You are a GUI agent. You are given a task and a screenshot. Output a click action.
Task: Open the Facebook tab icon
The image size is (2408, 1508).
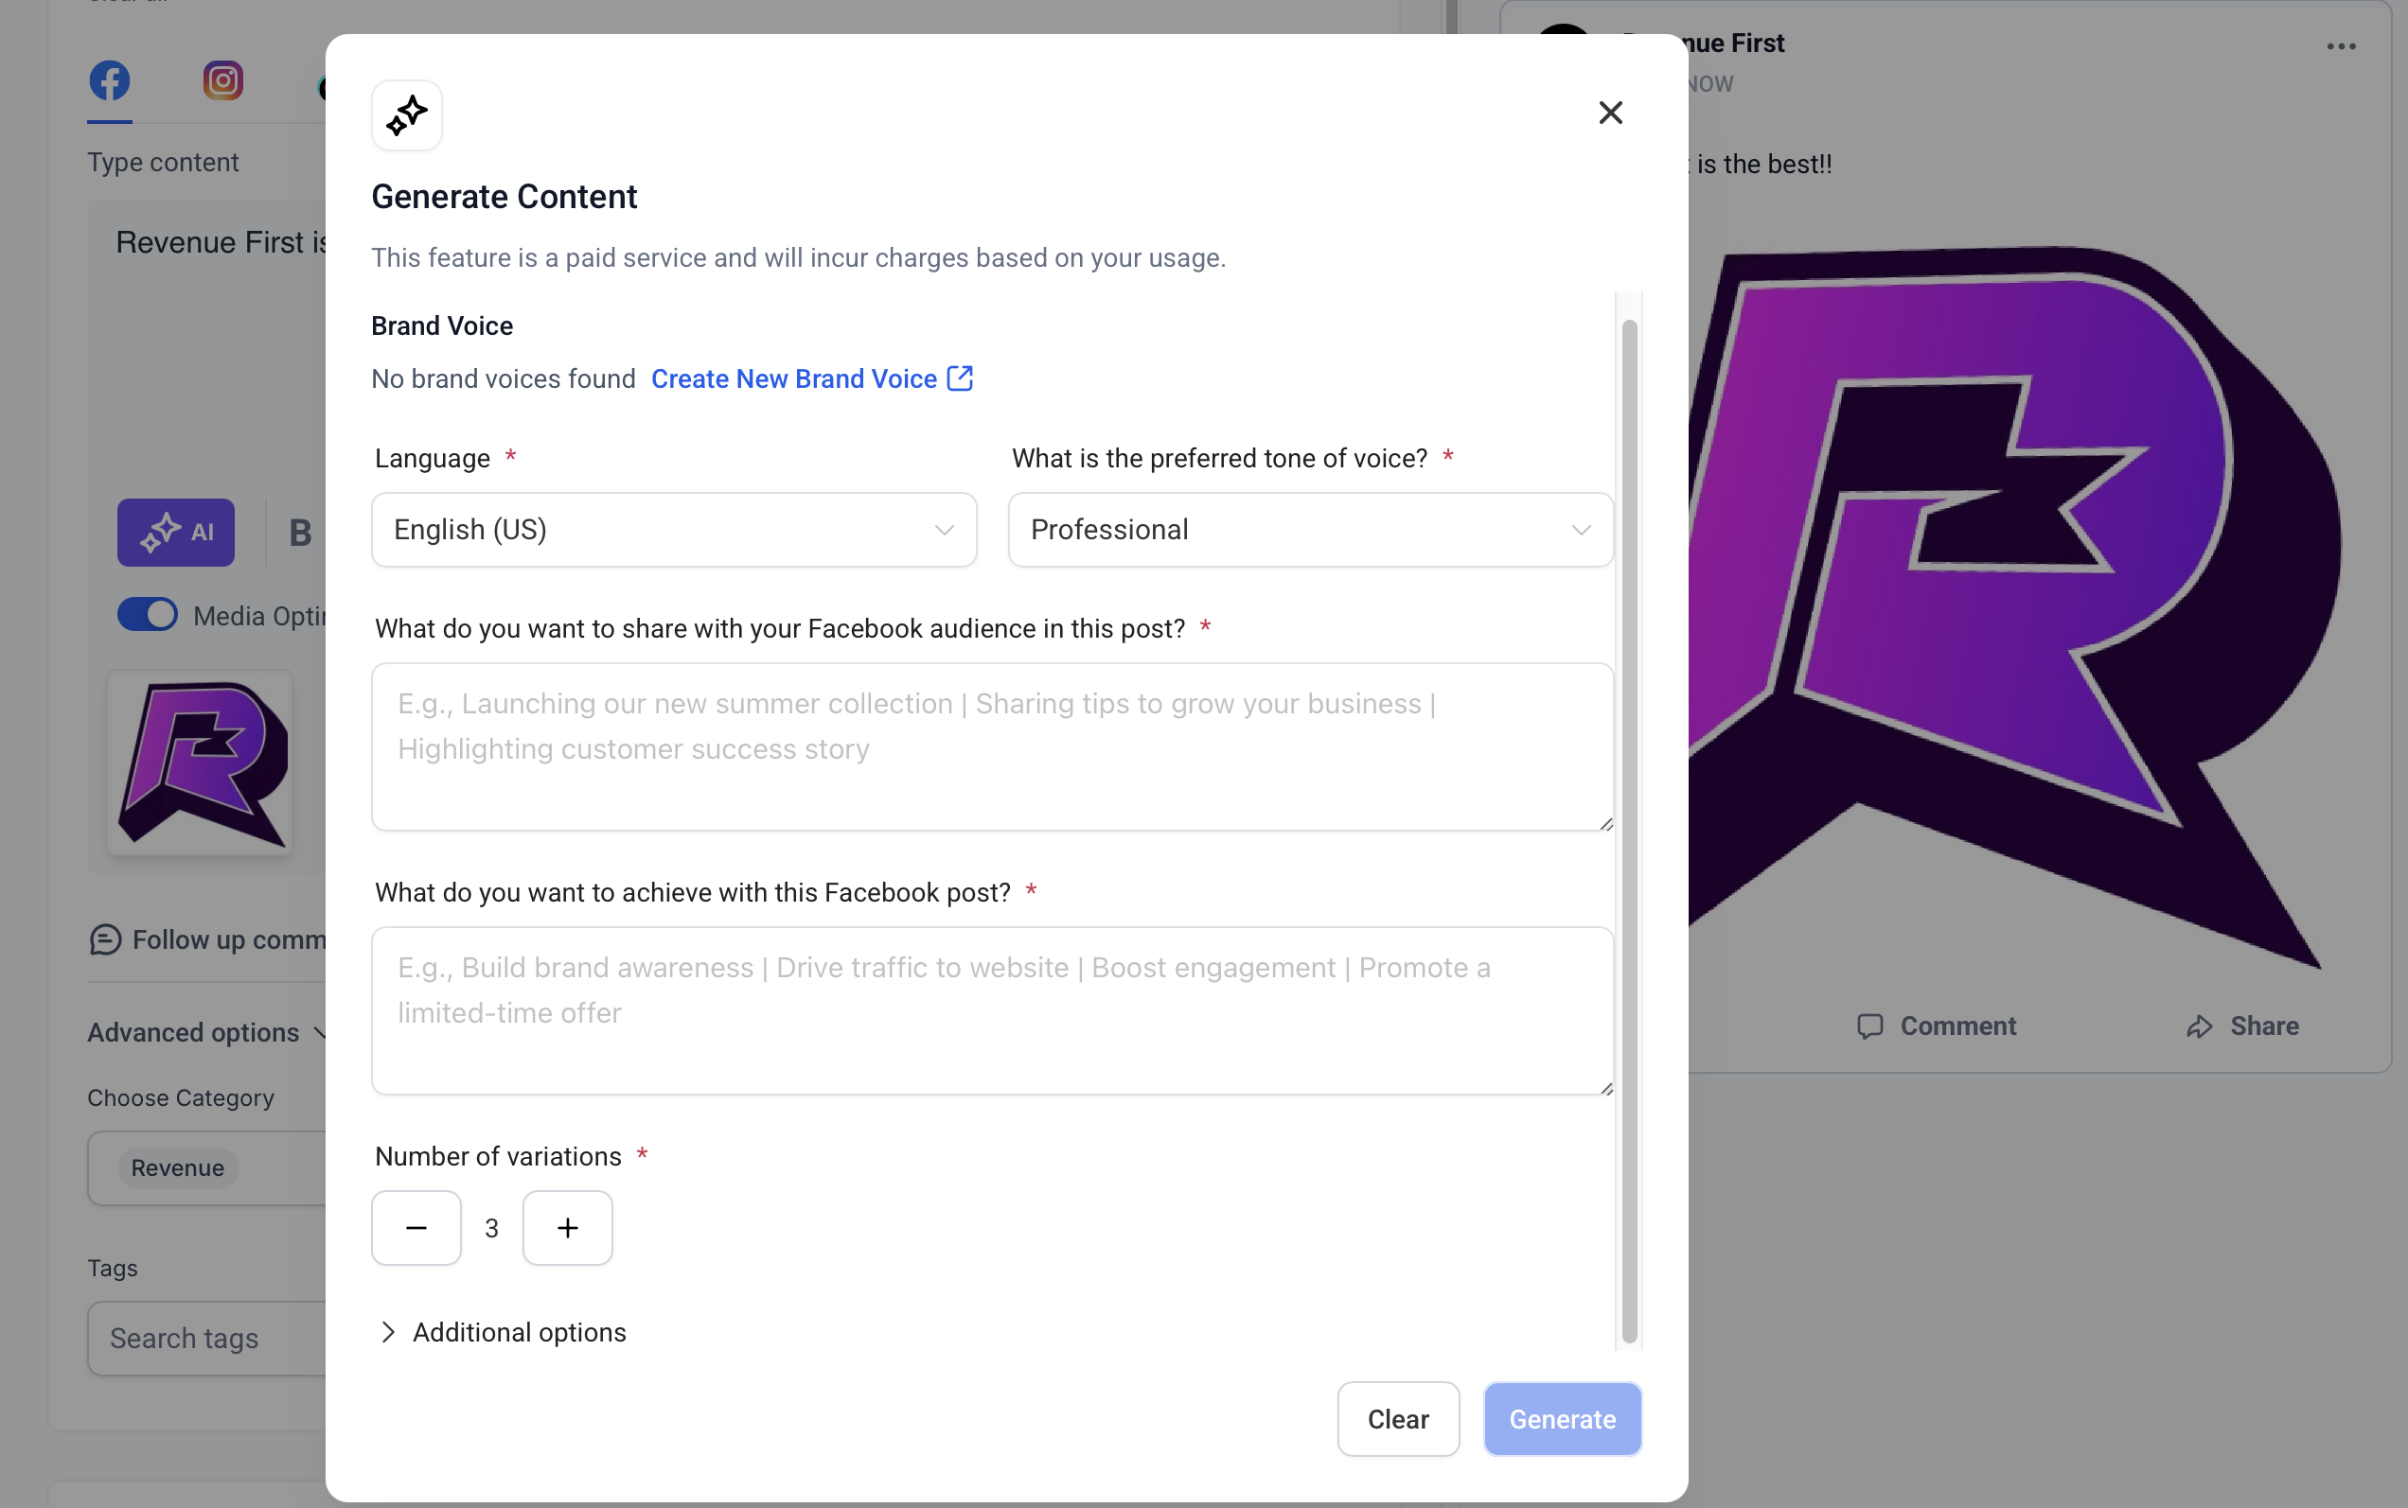(110, 80)
